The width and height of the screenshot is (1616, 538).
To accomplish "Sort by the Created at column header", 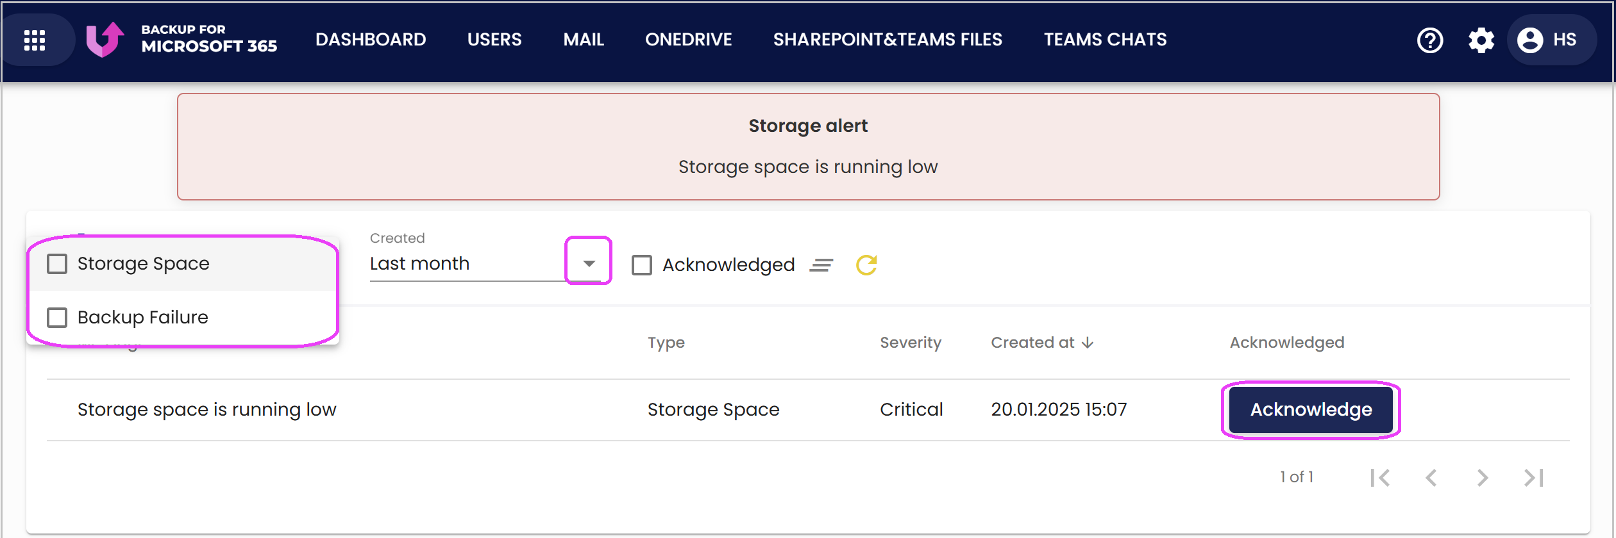I will 1042,343.
